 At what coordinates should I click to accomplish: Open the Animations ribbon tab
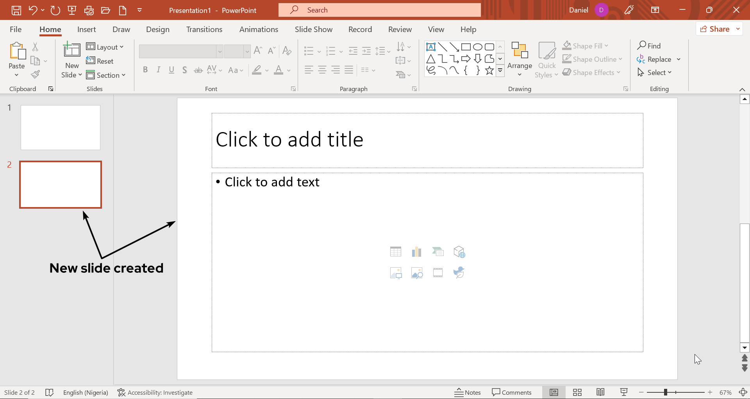tap(259, 29)
